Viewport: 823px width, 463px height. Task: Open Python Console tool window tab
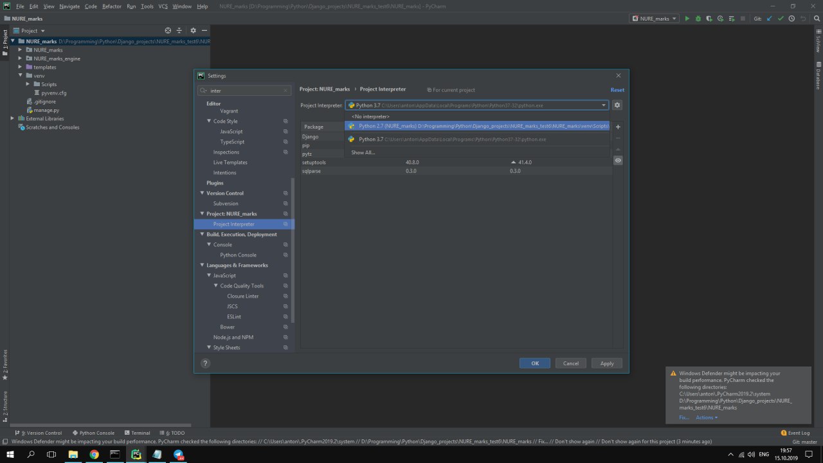[93, 433]
